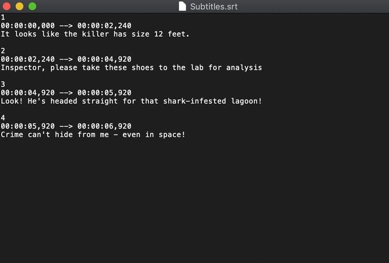Close the window with the red button
This screenshot has height=263, width=389.
click(x=6, y=6)
